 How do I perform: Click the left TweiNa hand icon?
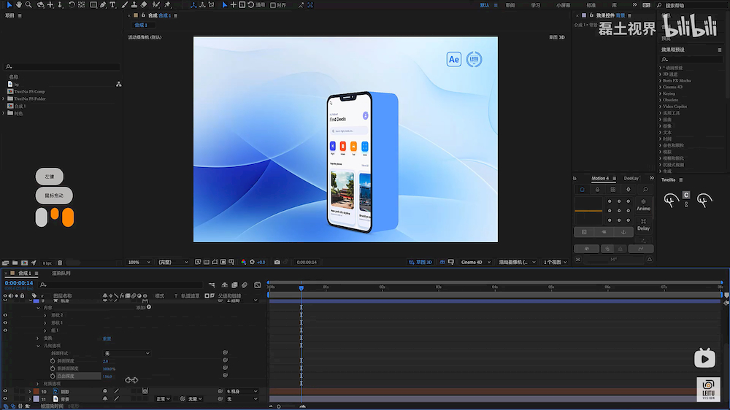pos(671,200)
